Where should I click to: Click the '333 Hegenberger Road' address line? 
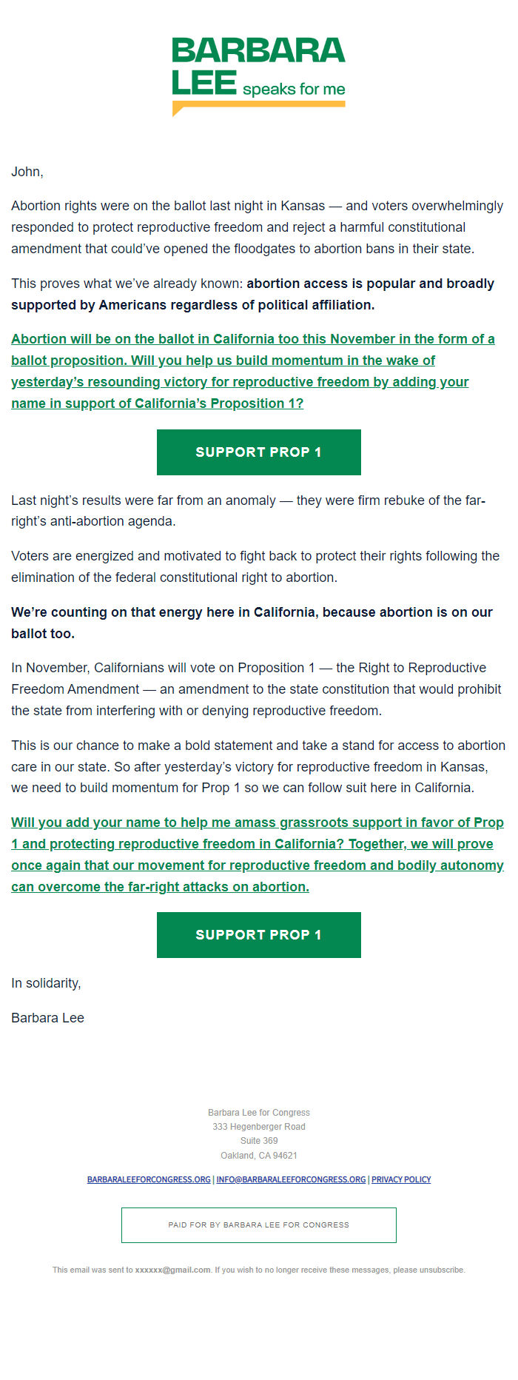[x=259, y=1127]
